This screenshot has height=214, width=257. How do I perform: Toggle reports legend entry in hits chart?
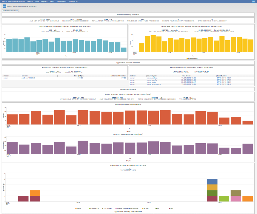tap(171, 208)
